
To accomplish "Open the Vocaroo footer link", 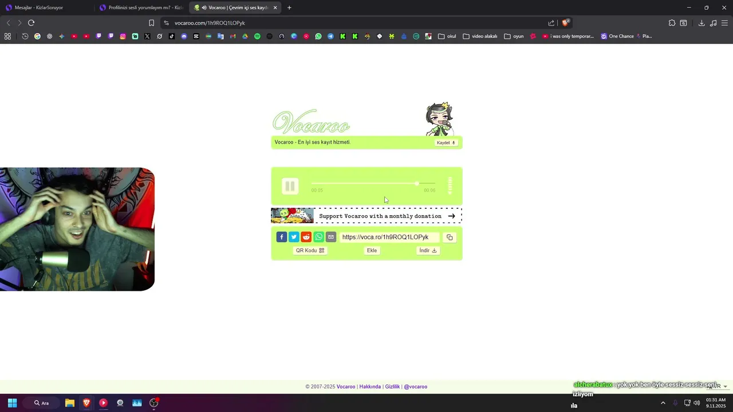I will [x=346, y=387].
